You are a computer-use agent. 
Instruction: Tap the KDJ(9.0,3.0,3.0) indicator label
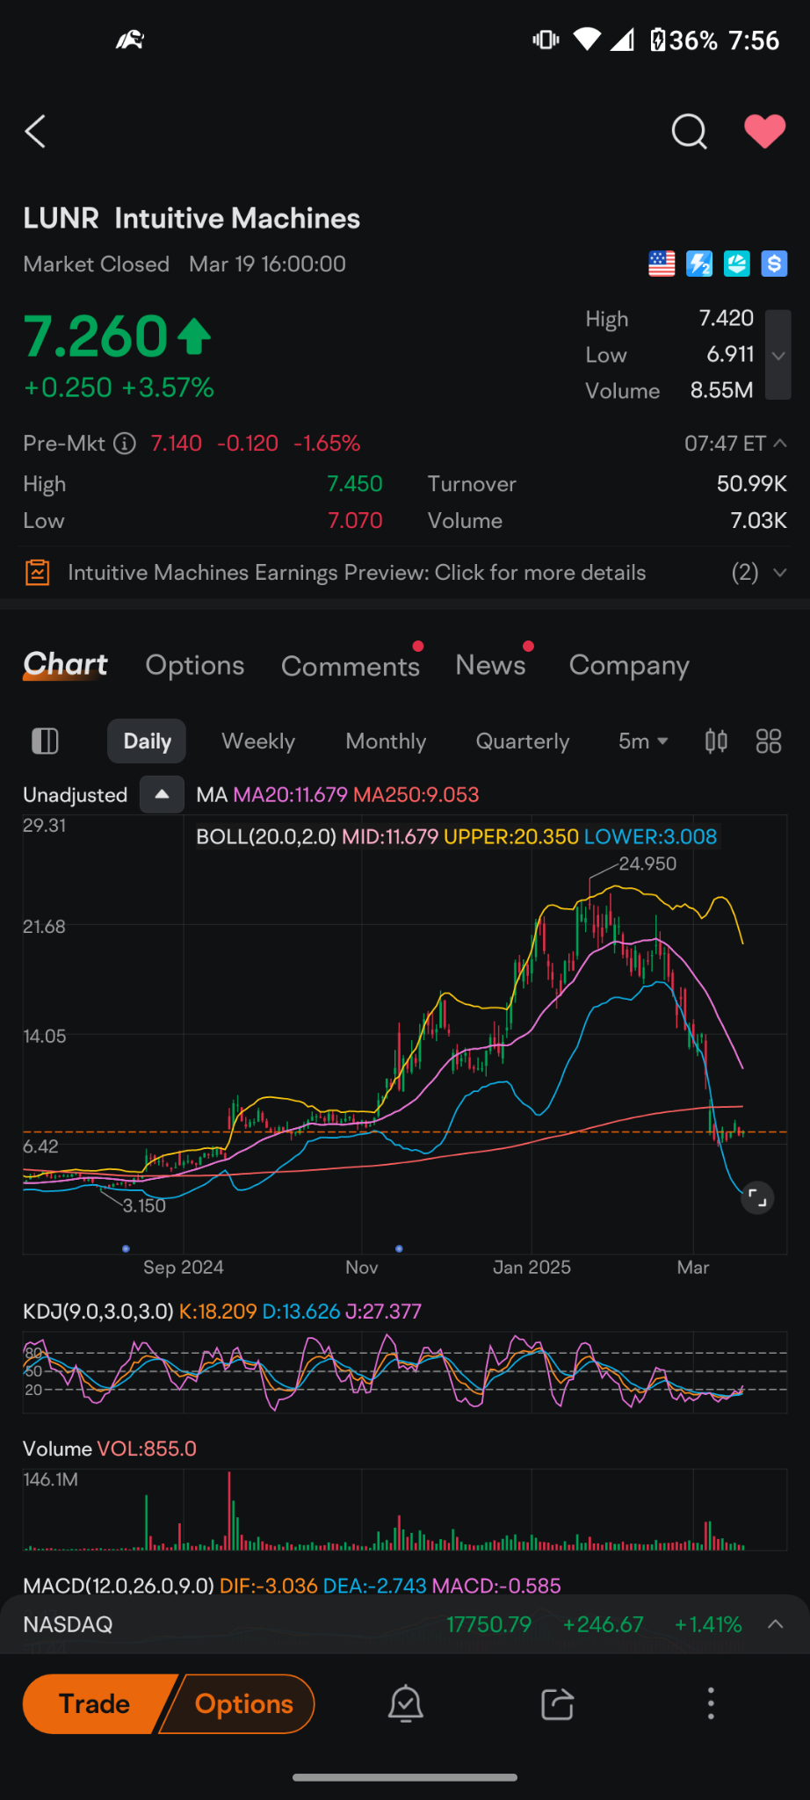point(98,1312)
